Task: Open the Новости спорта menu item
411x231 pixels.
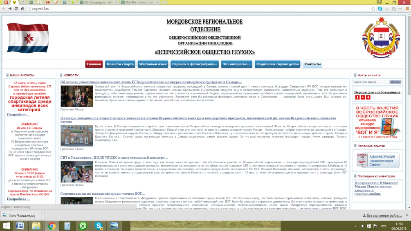Action: coord(120,64)
